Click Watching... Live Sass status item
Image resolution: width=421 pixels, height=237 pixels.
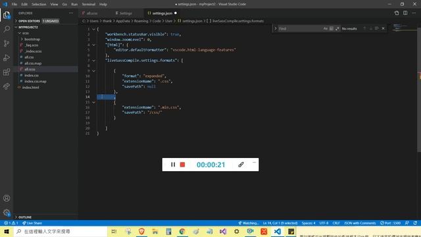tap(249, 223)
